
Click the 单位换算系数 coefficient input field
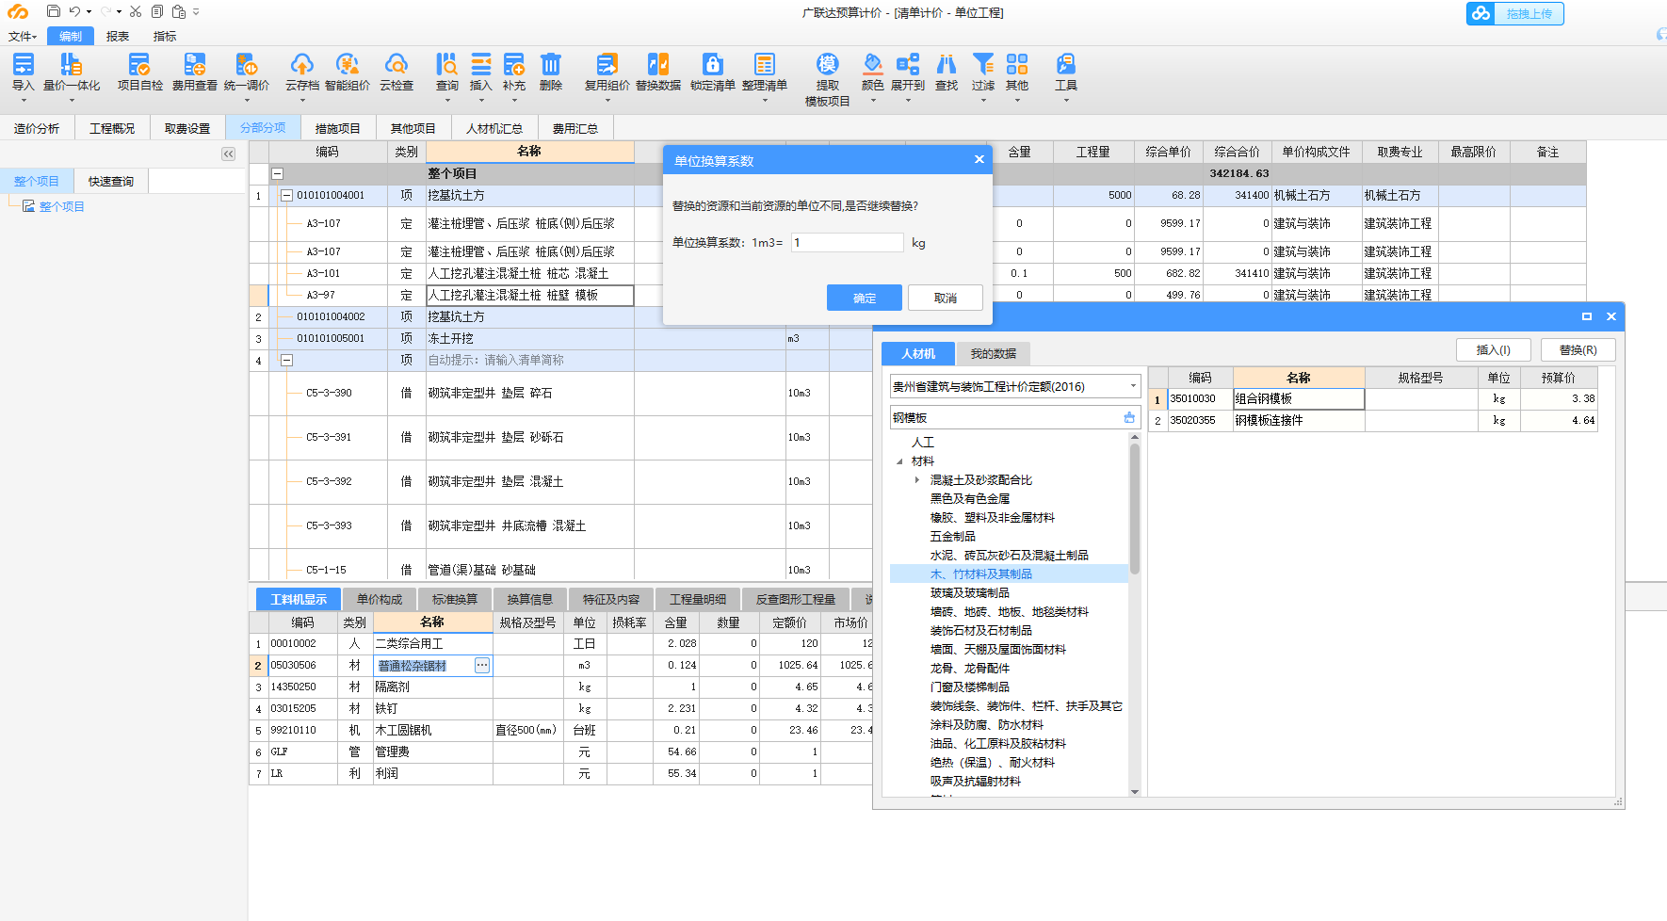[847, 242]
